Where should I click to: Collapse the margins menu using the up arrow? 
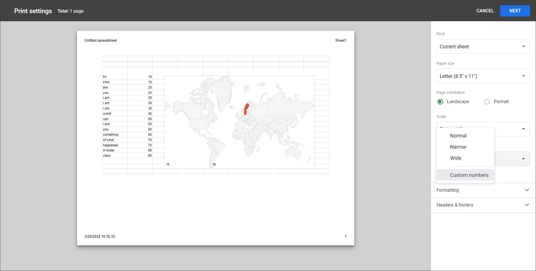click(523, 158)
